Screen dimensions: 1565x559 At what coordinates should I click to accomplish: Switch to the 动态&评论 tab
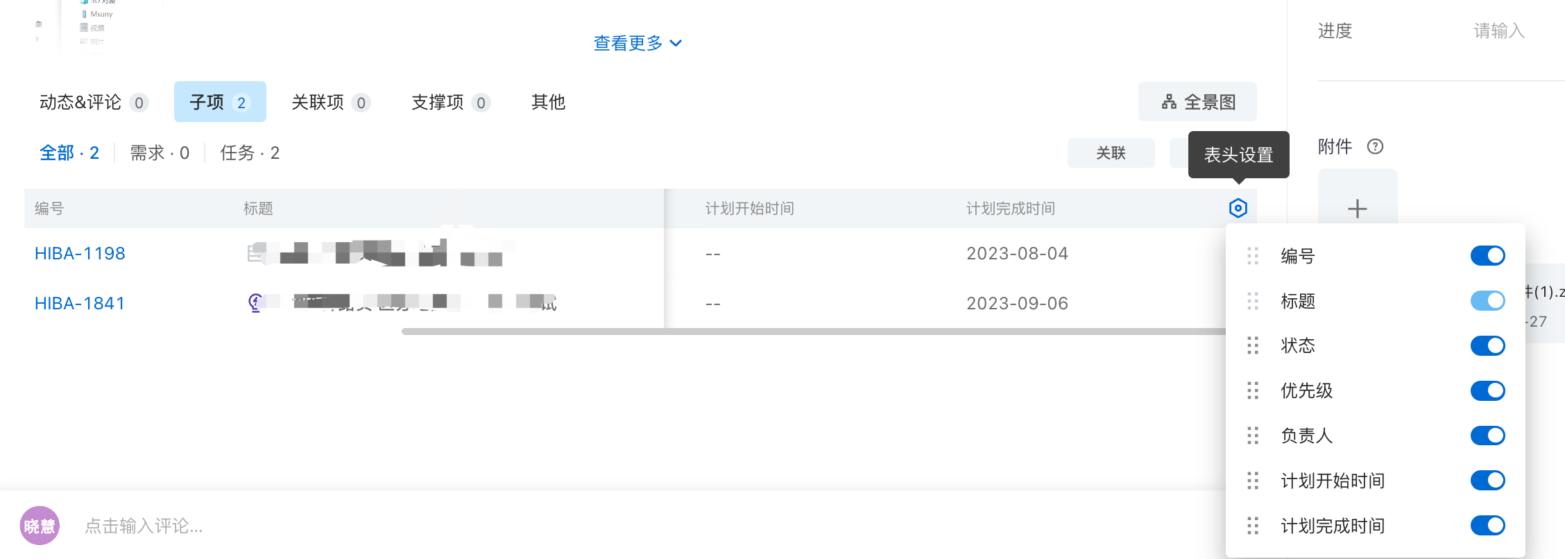pyautogui.click(x=94, y=102)
